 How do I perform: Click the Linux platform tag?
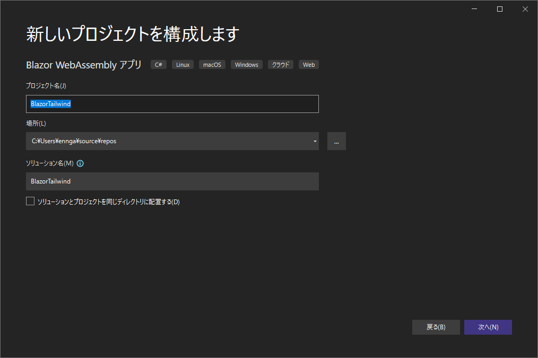click(x=183, y=64)
